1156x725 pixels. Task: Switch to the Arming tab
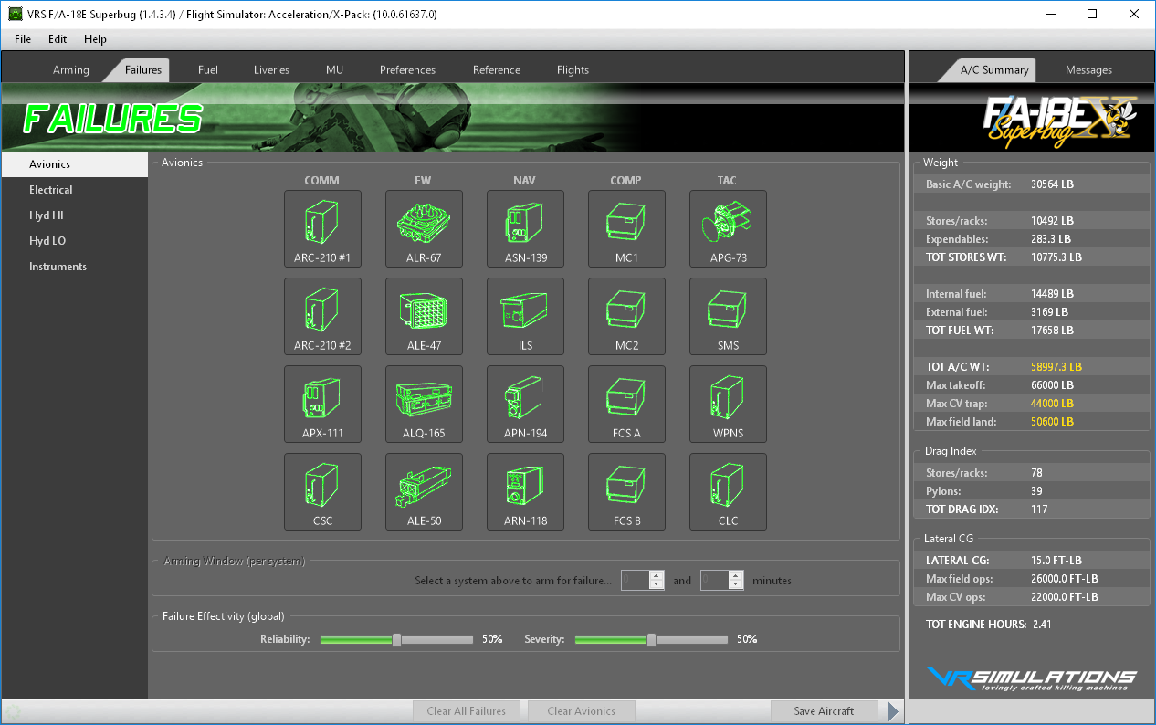point(71,70)
